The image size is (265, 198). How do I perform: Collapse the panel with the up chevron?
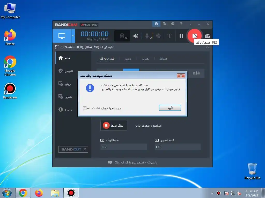point(208,47)
